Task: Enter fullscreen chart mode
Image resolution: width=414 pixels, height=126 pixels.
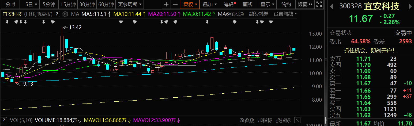Action: click(x=319, y=4)
